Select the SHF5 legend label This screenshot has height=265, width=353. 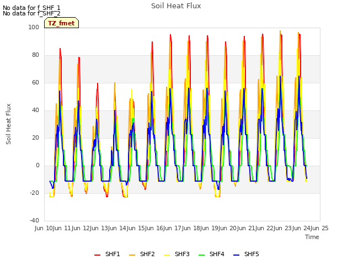coord(252,254)
